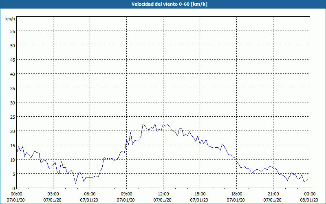Select the 55 value on the y-axis

pos(12,31)
